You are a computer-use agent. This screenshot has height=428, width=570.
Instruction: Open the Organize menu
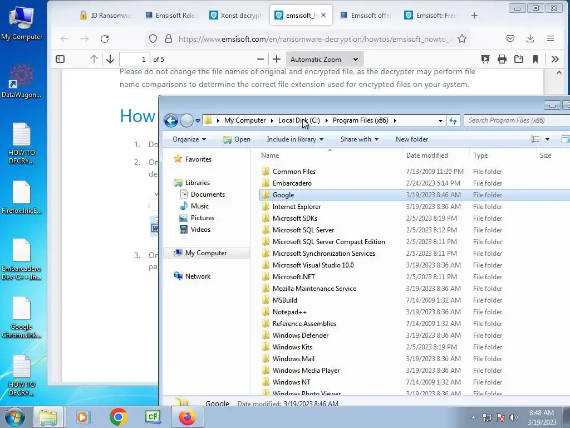(x=189, y=139)
